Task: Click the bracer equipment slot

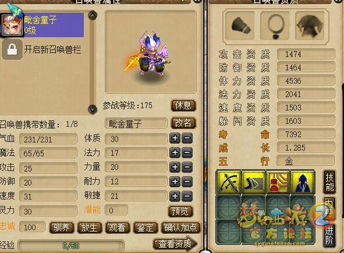Action: 240,26
